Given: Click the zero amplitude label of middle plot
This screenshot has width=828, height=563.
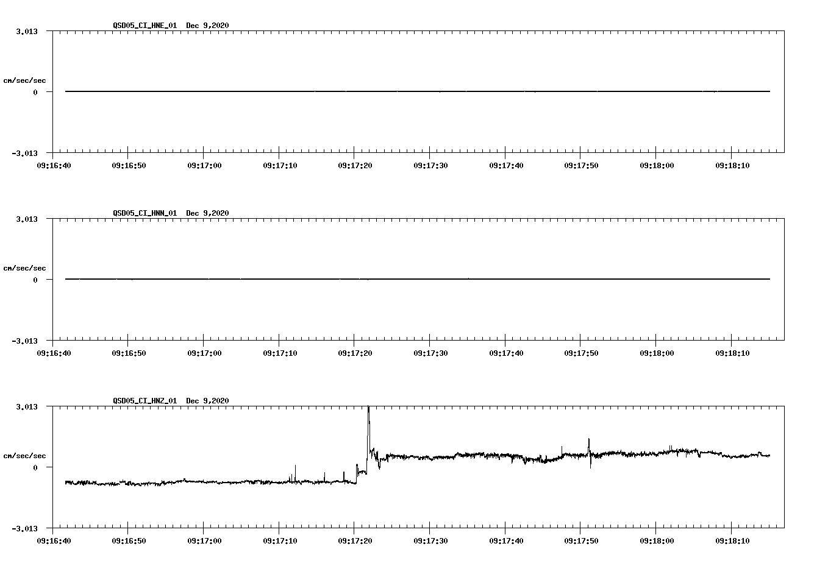Looking at the screenshot, I should tap(35, 279).
